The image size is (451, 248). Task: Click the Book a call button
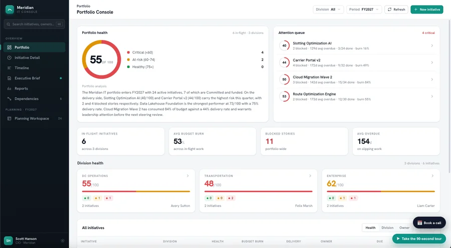click(x=429, y=222)
